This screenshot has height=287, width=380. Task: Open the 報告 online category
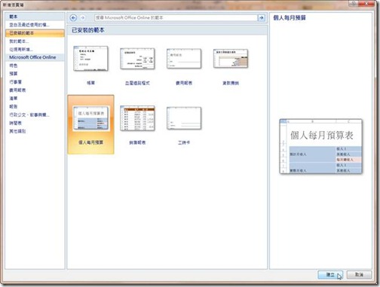pyautogui.click(x=14, y=106)
